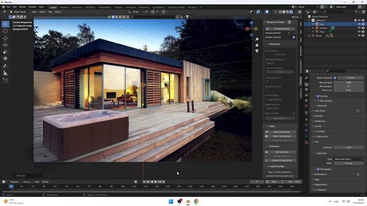This screenshot has height=206, width=367.
Task: Select the Add Cube tool
Action: coord(5,81)
